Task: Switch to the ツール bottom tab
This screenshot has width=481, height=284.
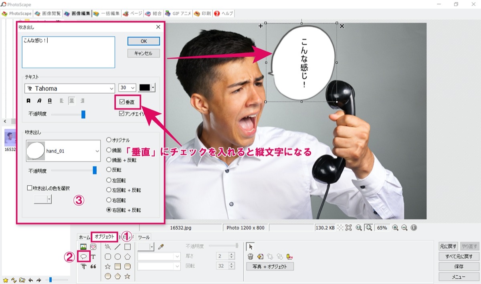Action: click(143, 237)
